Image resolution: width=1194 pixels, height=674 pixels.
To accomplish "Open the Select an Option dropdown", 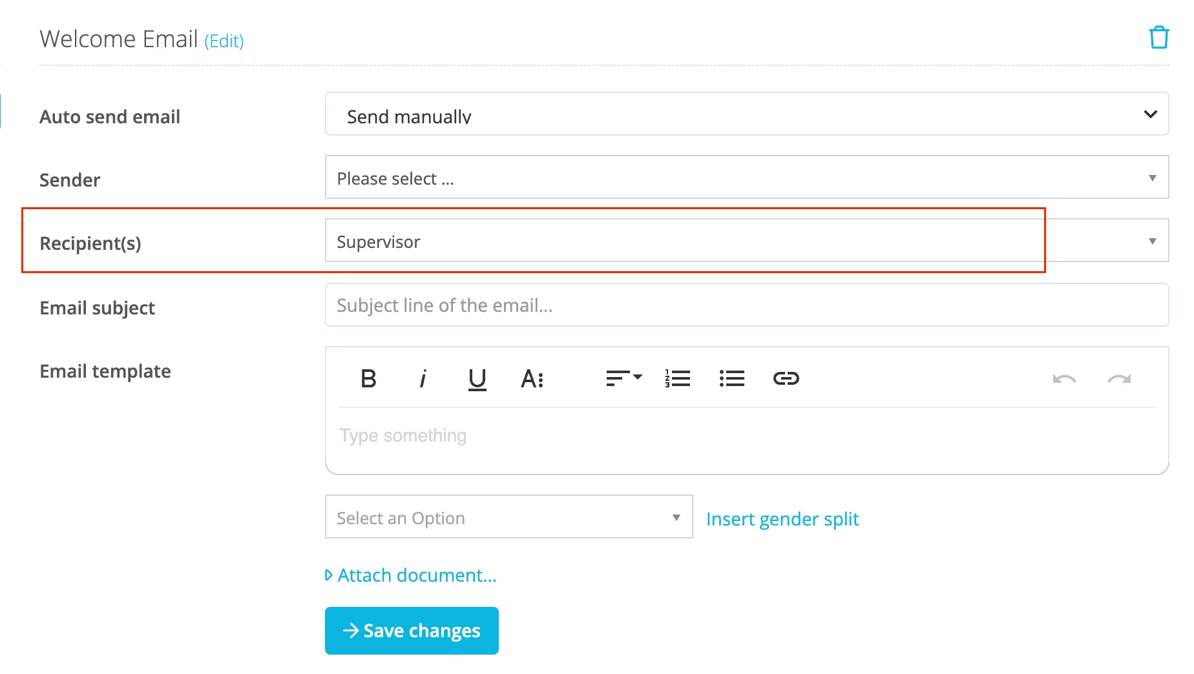I will click(508, 516).
